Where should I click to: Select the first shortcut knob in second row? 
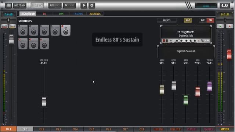pos(23,44)
